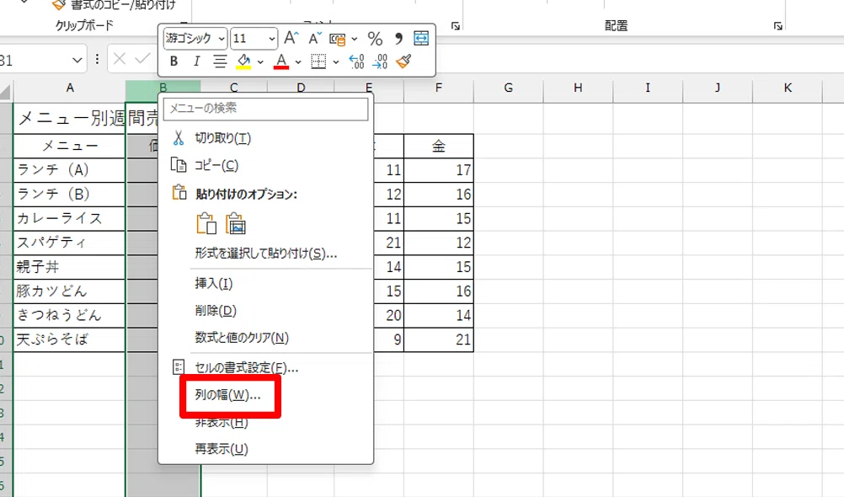
Task: Open the 配置 group dialog launcher
Action: tap(777, 26)
